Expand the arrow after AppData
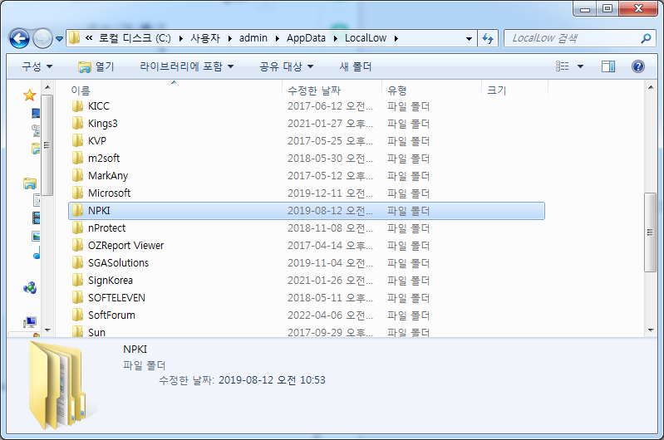 click(336, 38)
